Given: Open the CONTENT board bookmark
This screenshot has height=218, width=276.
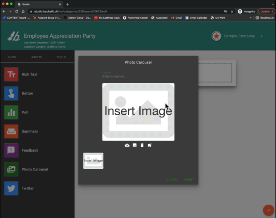Looking at the screenshot, I should point(16,18).
